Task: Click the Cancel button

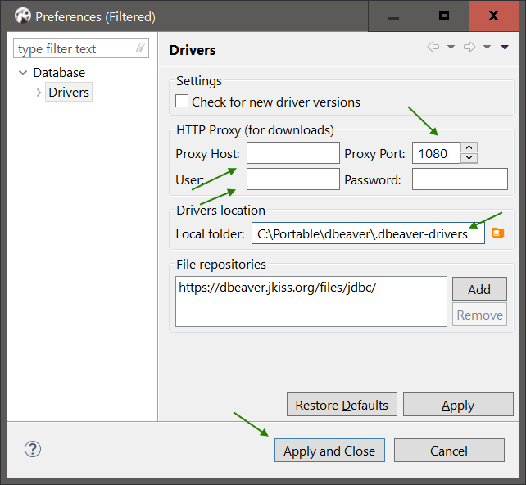Action: (449, 451)
